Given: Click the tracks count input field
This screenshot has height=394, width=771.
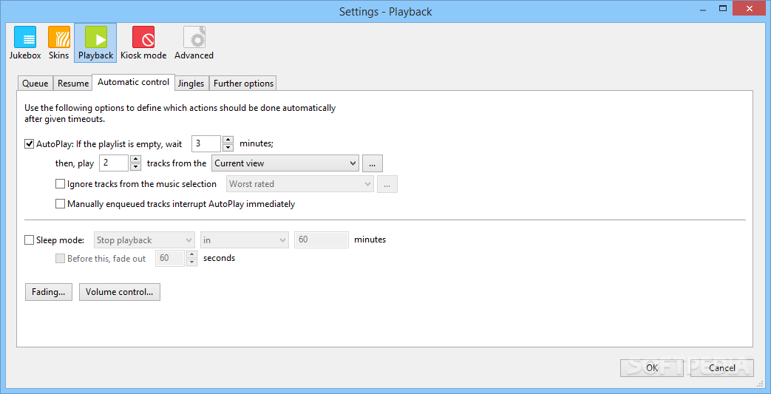Looking at the screenshot, I should click(x=114, y=163).
